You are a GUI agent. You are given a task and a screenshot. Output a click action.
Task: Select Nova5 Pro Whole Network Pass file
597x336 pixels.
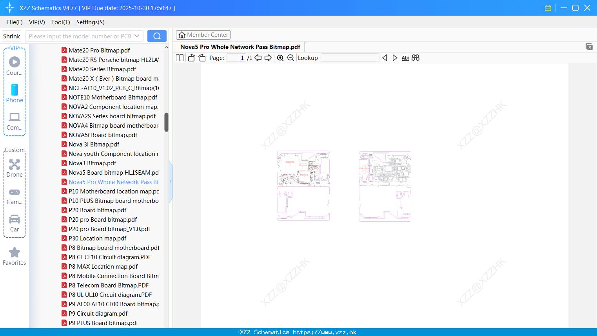click(110, 182)
